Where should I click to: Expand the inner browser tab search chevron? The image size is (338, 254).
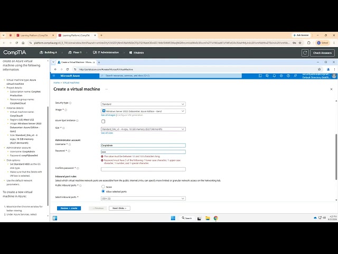click(53, 62)
